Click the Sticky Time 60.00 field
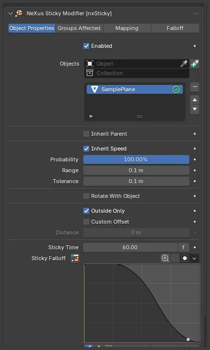Screen dimensions: 210x350 [130, 247]
